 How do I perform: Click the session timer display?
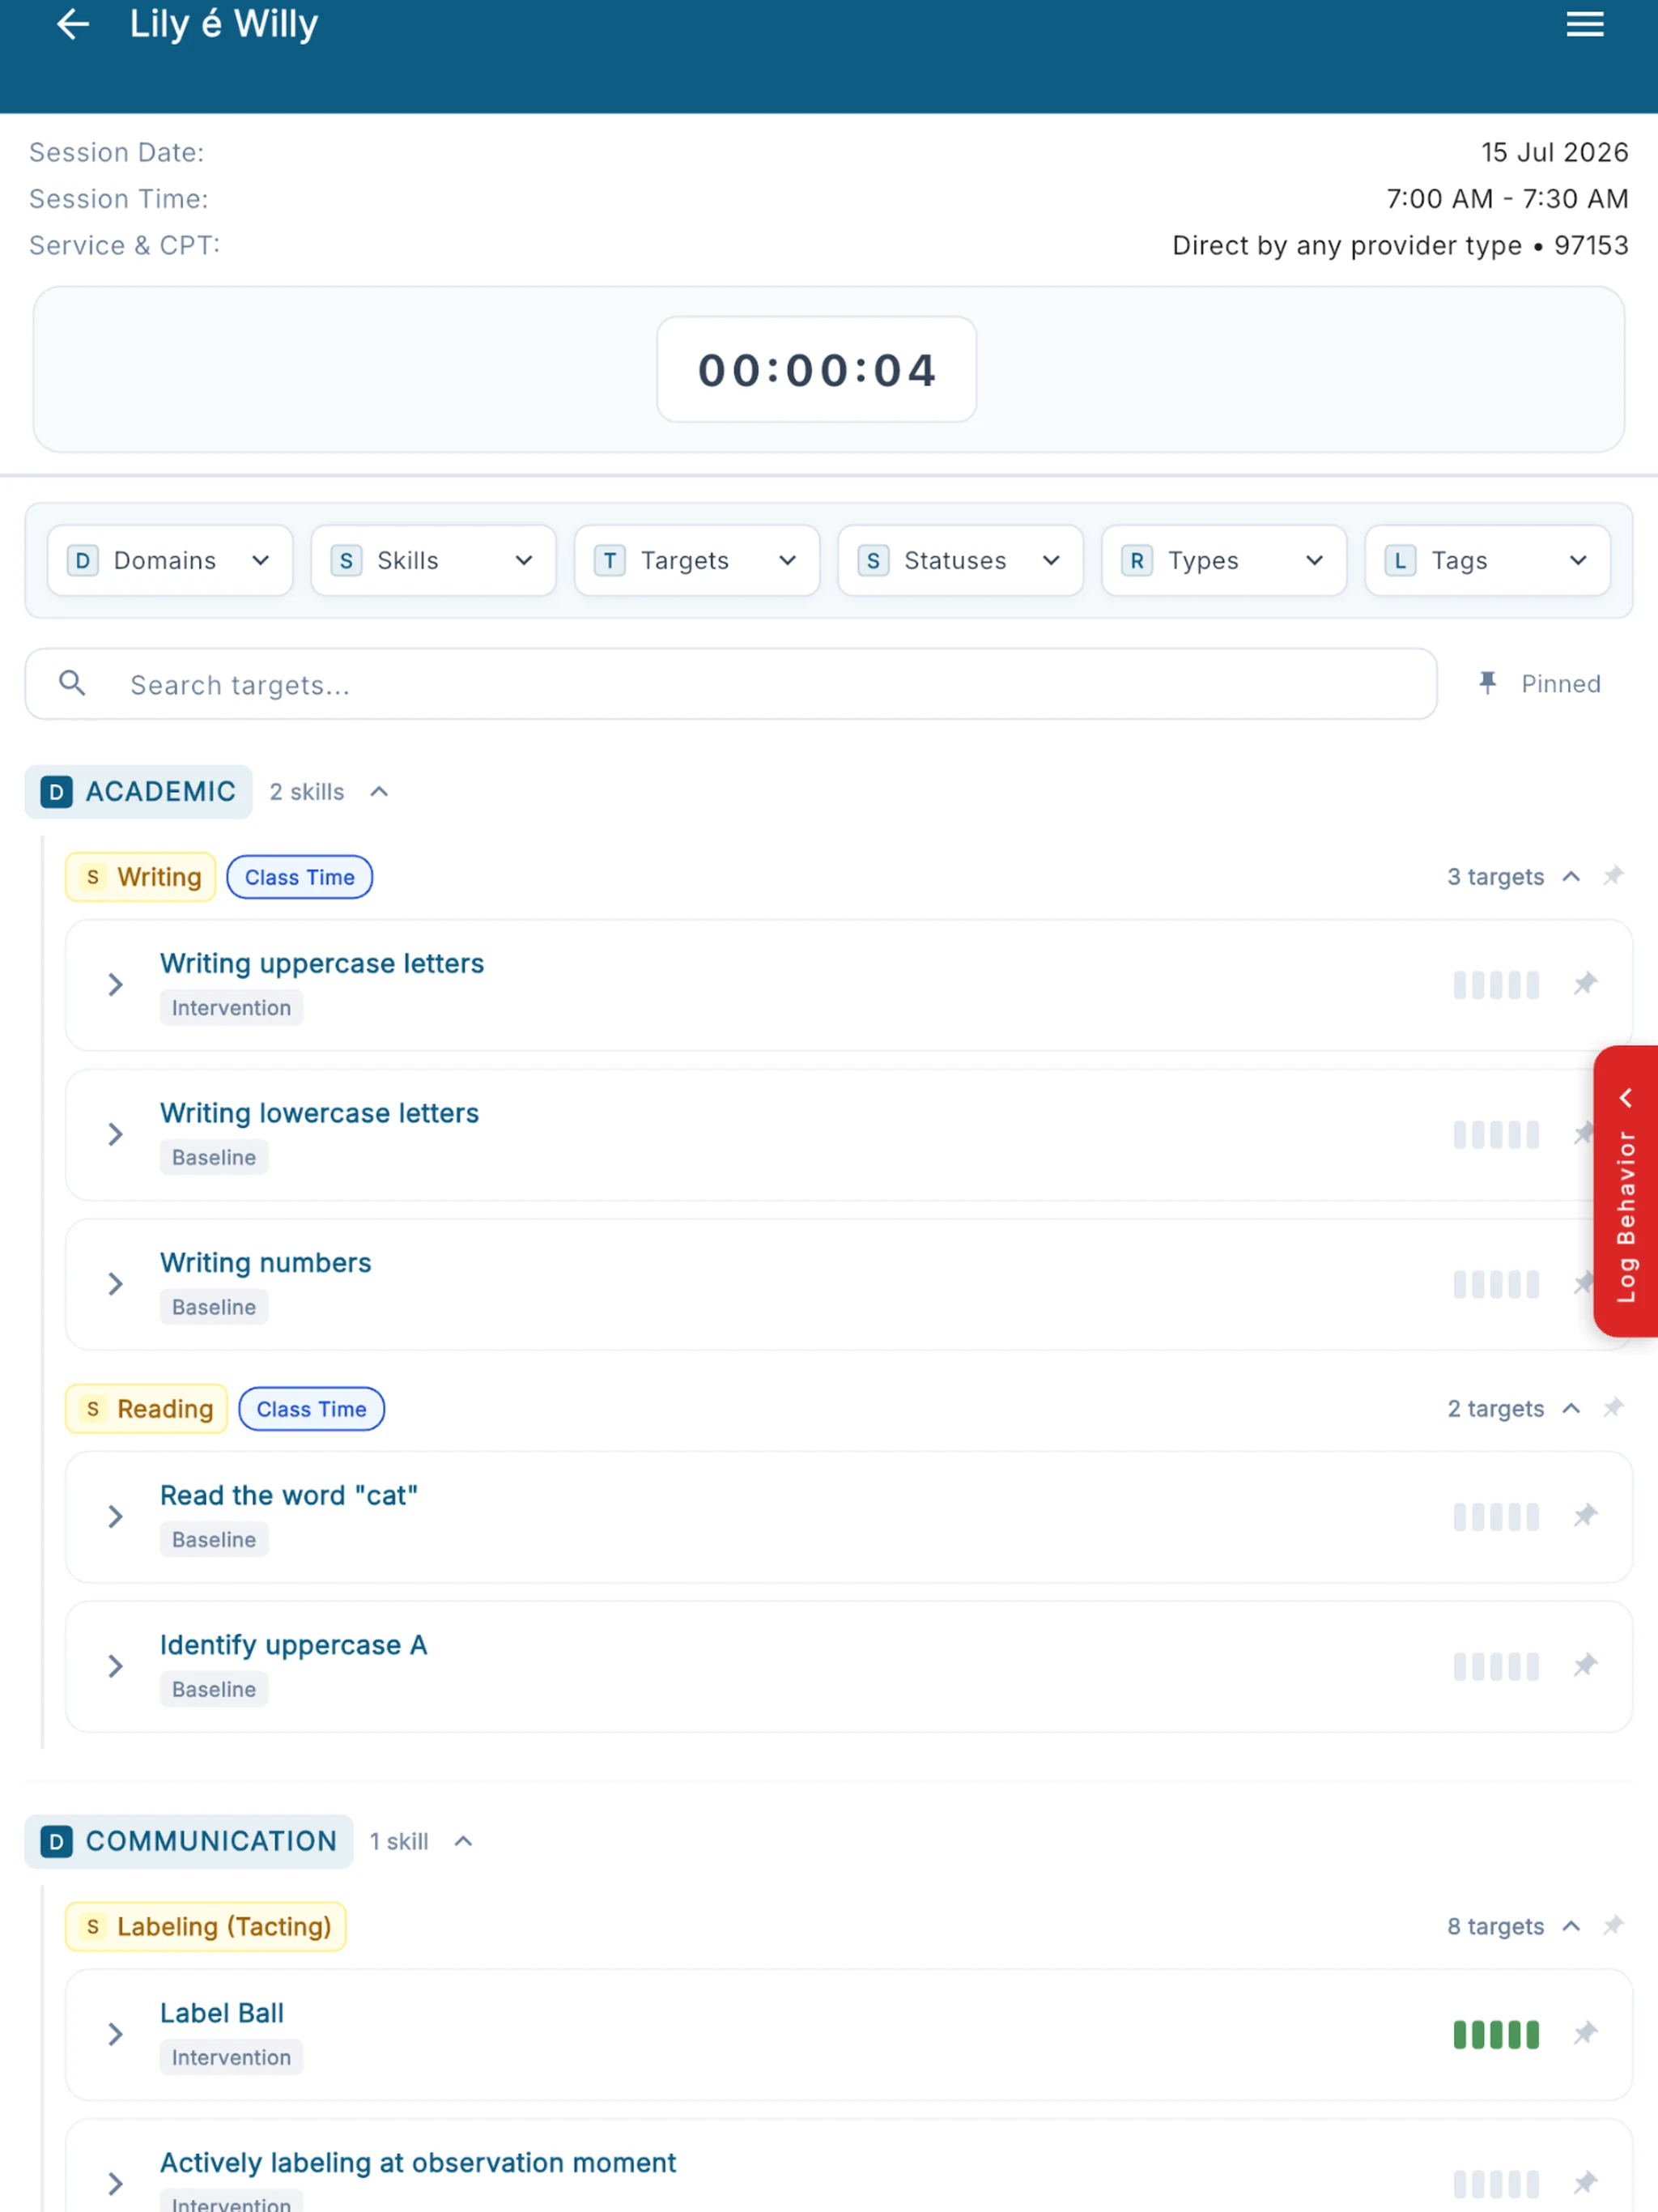[x=816, y=370]
